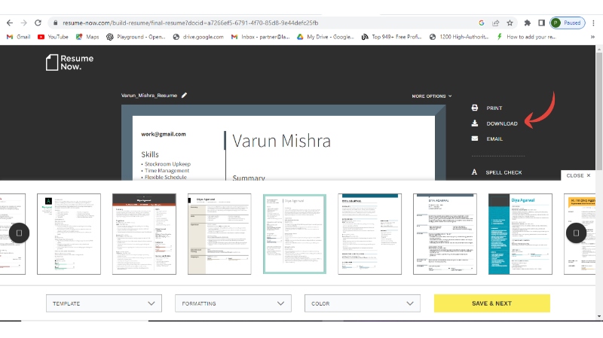Open the Template dropdown
The image size is (603, 338).
104,303
